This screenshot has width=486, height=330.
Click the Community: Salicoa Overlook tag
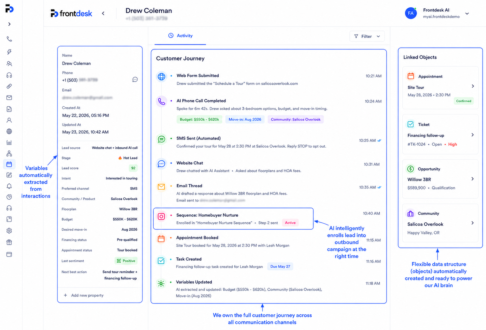coord(296,119)
